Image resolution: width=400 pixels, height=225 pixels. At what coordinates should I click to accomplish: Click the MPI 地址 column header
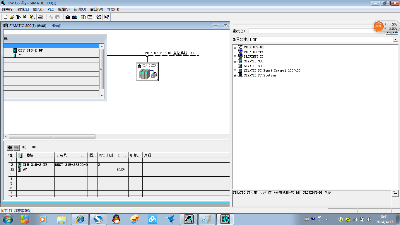point(107,155)
